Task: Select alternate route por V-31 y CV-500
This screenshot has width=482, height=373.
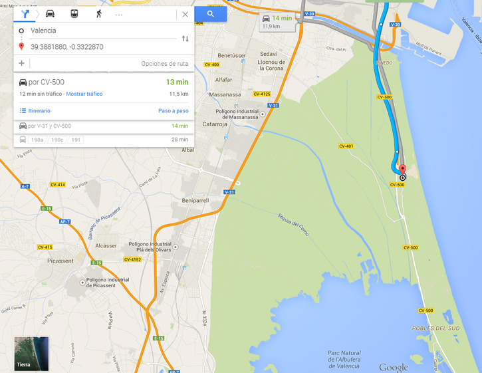Action: [104, 126]
